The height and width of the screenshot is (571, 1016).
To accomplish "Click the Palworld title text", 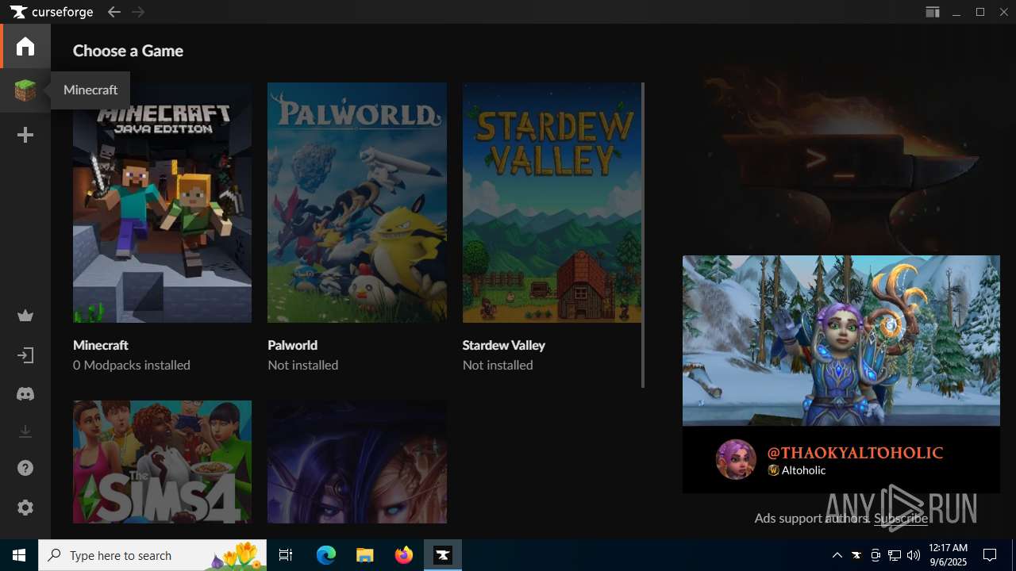I will 292,345.
